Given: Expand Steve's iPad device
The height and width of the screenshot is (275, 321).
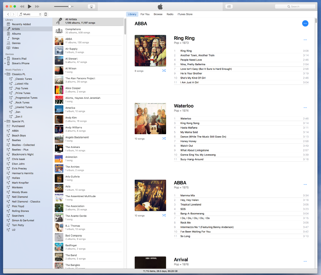Looking at the screenshot, I should click(x=5, y=59).
